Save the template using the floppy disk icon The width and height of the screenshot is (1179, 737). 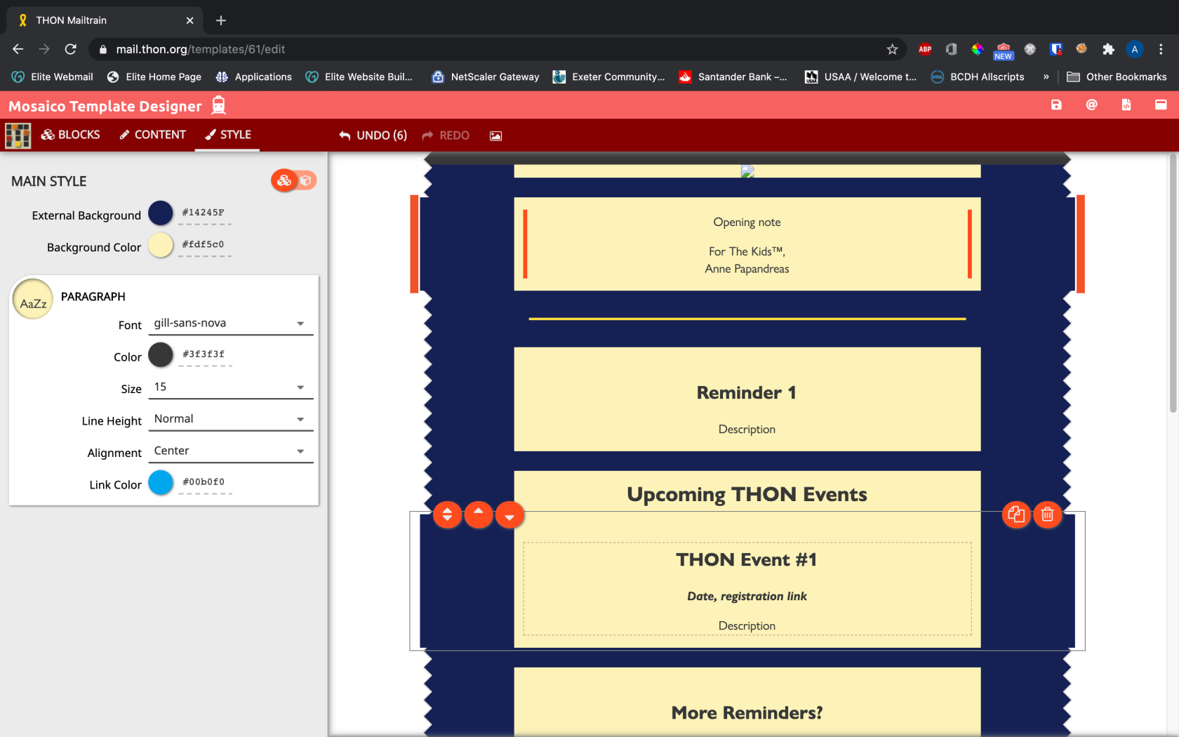[1056, 105]
